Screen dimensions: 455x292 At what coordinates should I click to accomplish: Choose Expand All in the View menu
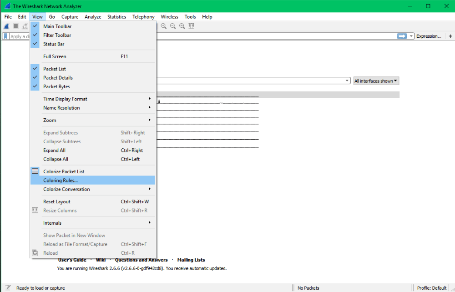click(92, 150)
